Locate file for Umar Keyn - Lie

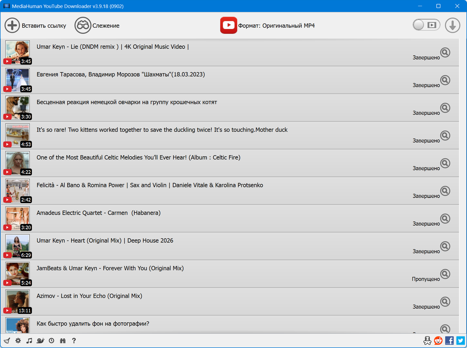[445, 53]
